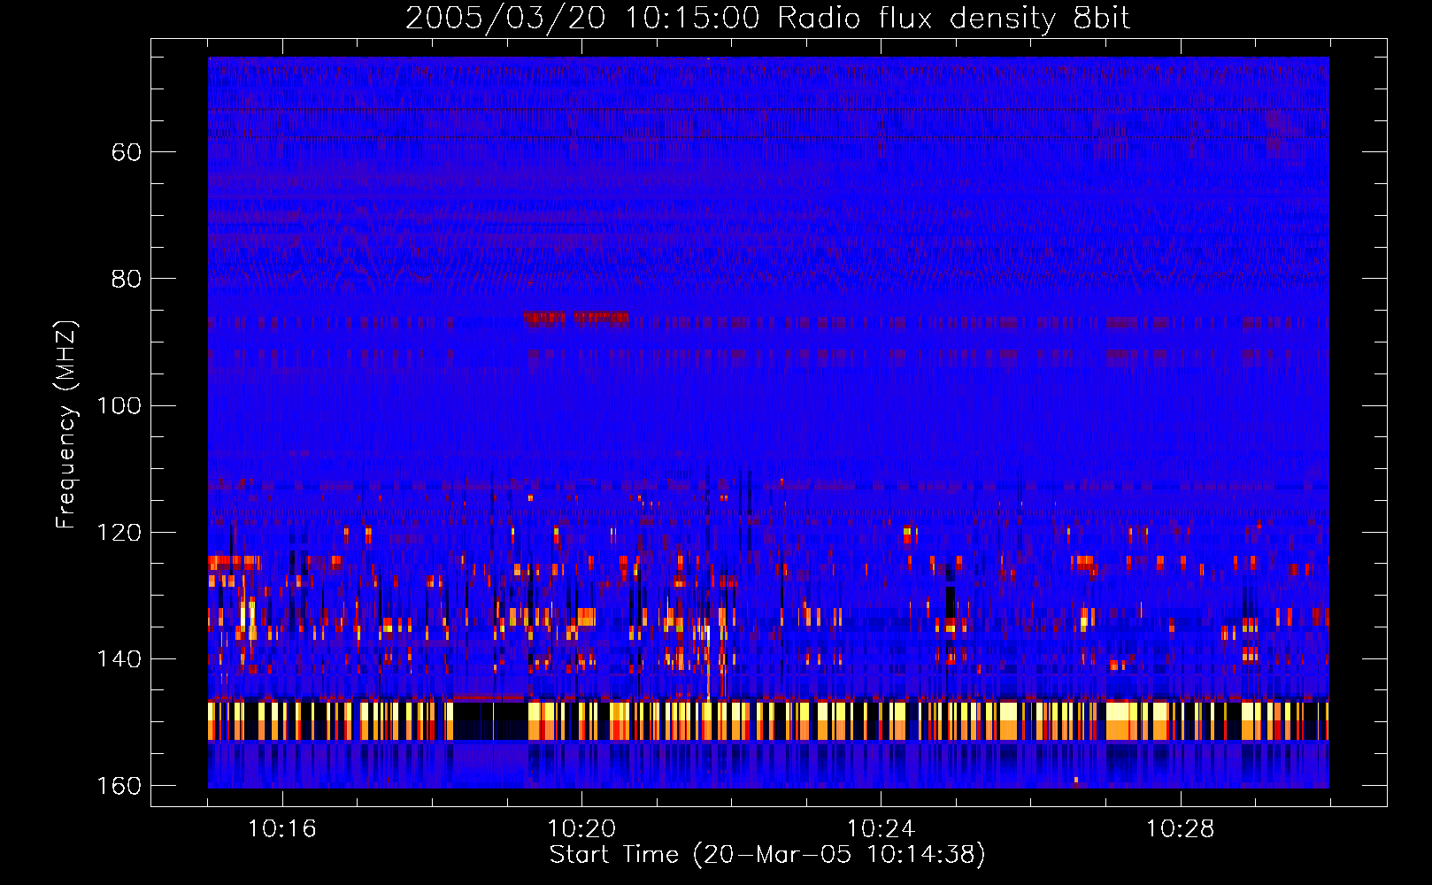Select the "Frequency (MHZ)" y-axis label
1432x885 pixels.
click(x=66, y=424)
